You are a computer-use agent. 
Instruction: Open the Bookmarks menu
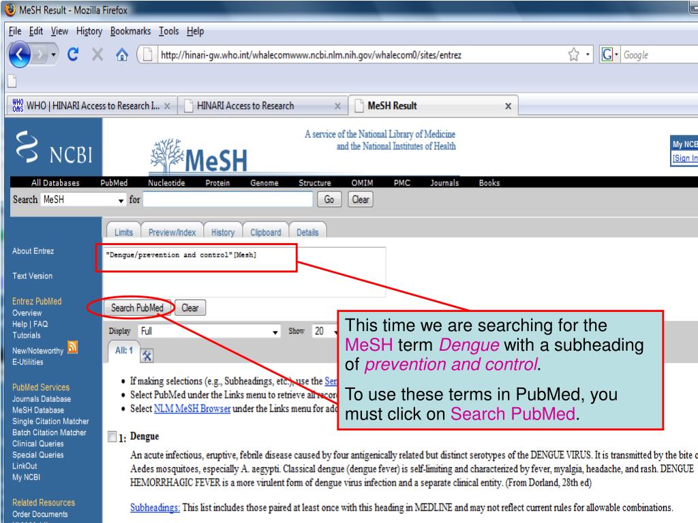tap(130, 31)
